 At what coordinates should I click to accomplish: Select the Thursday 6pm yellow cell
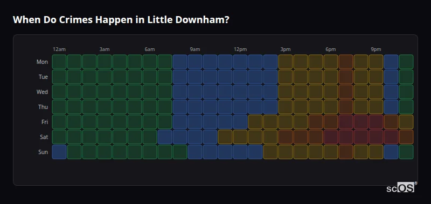(x=331, y=107)
